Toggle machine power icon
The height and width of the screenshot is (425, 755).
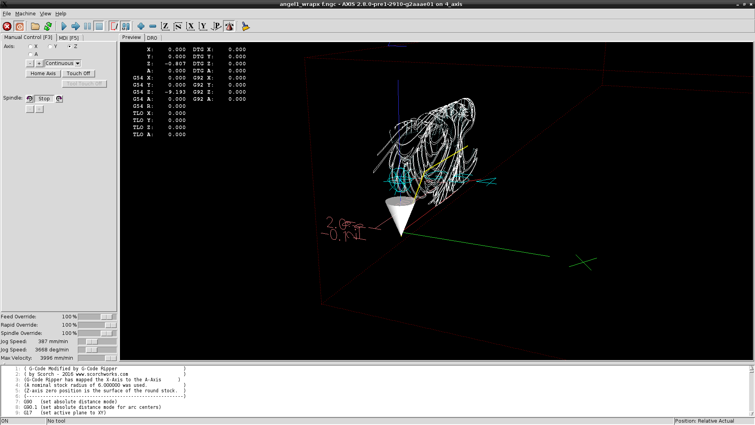coord(20,26)
